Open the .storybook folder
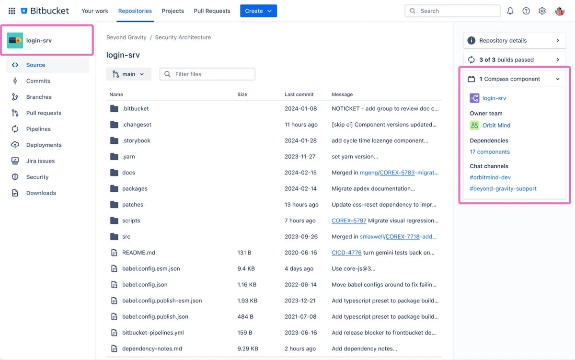 click(136, 141)
